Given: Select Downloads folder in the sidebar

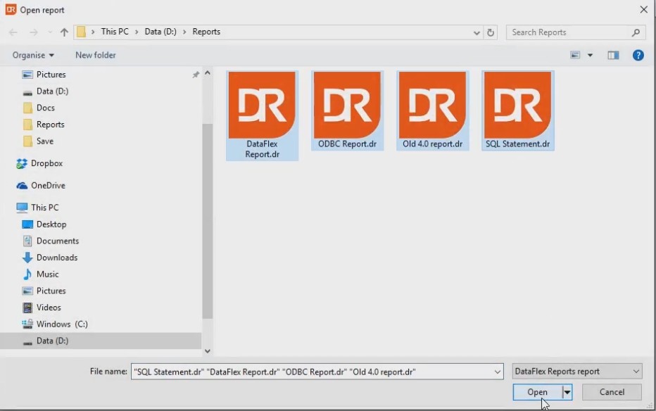Looking at the screenshot, I should tap(56, 258).
